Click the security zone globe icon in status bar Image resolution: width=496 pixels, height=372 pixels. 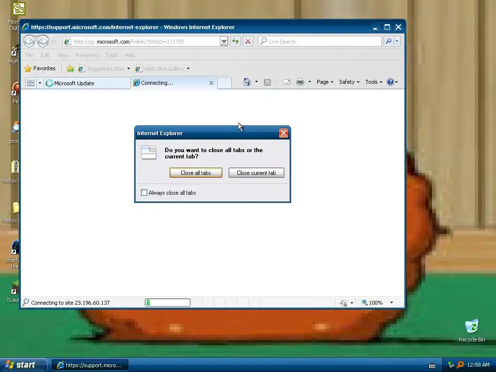[343, 303]
